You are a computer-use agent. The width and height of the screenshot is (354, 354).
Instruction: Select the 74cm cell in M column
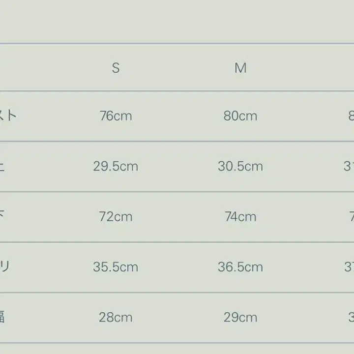(x=240, y=217)
